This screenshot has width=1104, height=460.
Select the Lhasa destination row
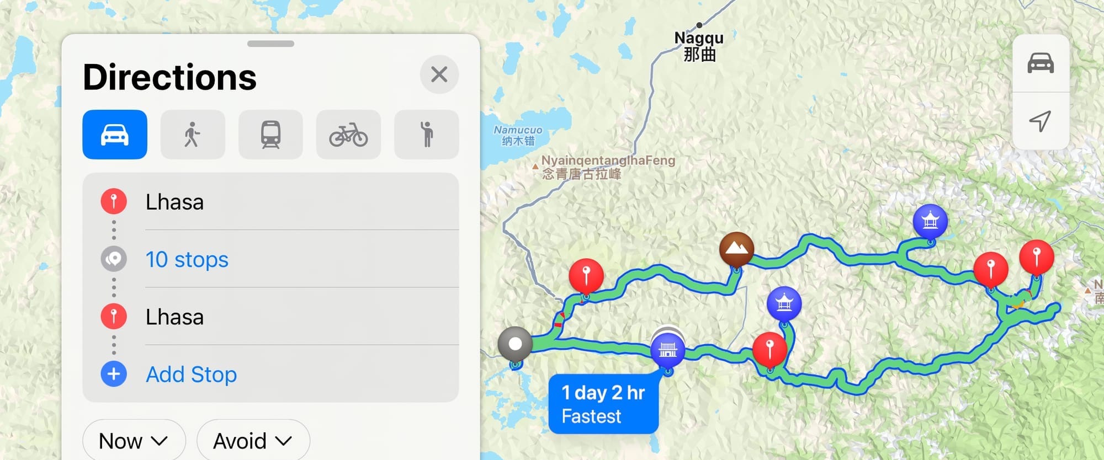point(270,317)
